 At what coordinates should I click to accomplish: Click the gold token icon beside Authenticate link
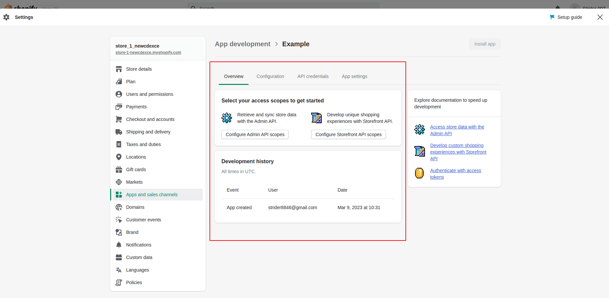419,173
